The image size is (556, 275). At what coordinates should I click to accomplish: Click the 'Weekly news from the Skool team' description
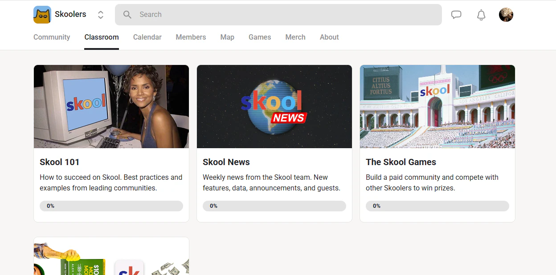click(x=271, y=182)
